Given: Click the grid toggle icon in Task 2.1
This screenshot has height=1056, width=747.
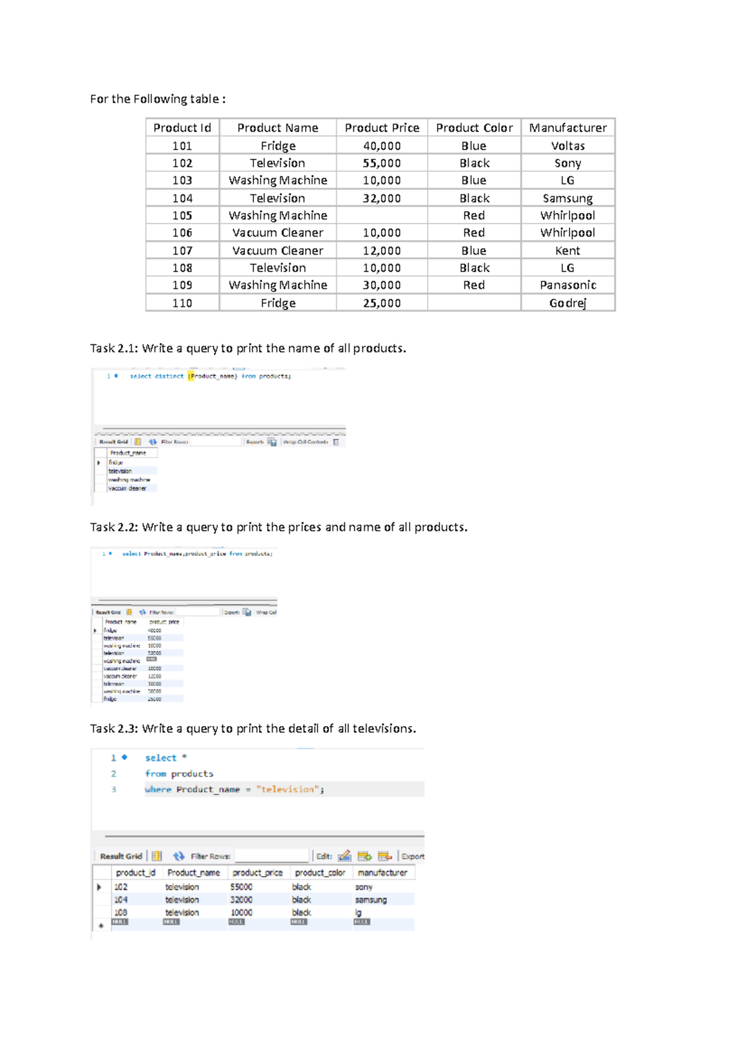Looking at the screenshot, I should (138, 442).
